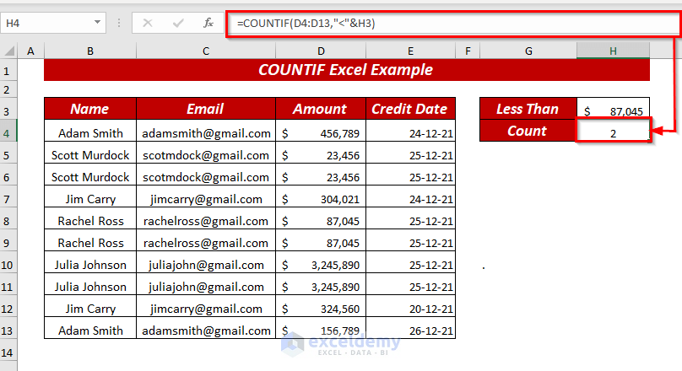The height and width of the screenshot is (371, 682).
Task: Select row 1 header
Action: [7, 70]
